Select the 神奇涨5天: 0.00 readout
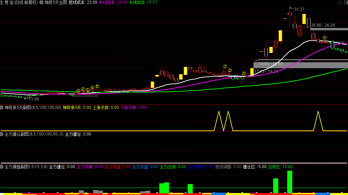 coord(77,107)
